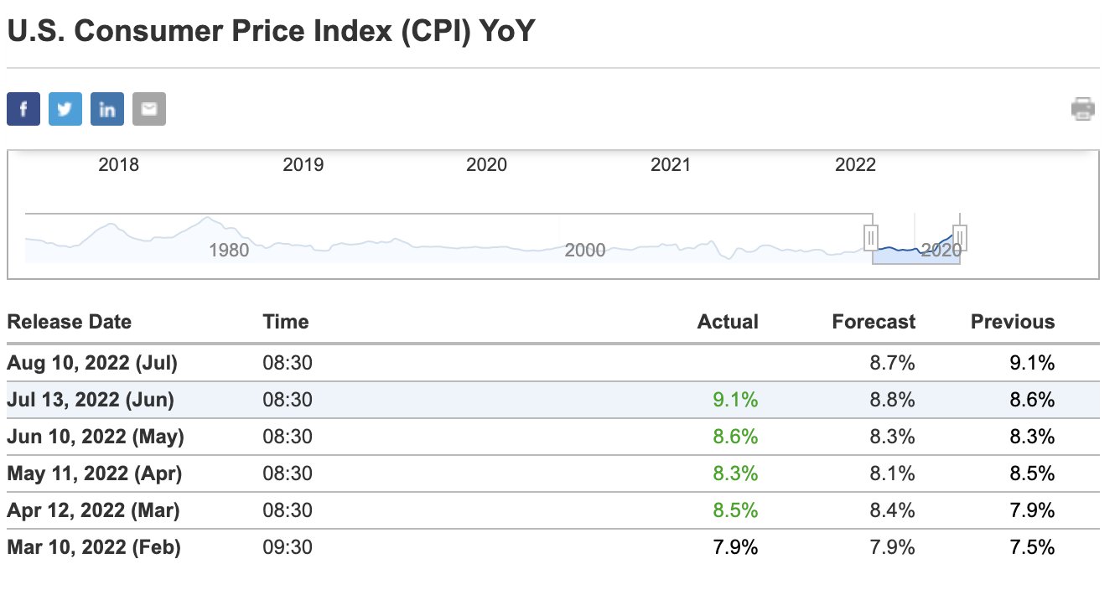Select the Aug 10, 2022 (Jul) row
Viewport: 1120px width, 595px height.
(x=553, y=363)
